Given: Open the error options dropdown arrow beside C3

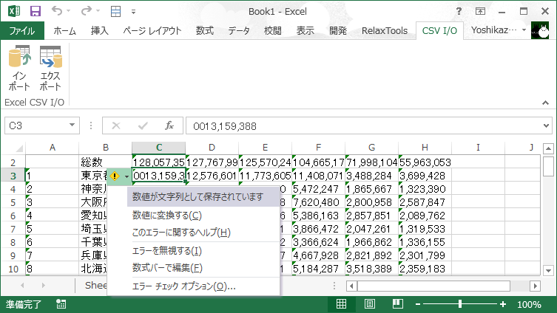Looking at the screenshot, I should [126, 176].
